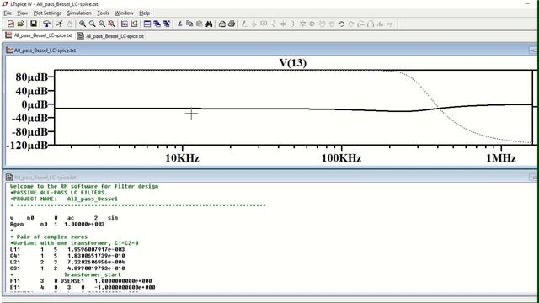Click the C31 capacitor netlist line
The width and height of the screenshot is (539, 303).
(67, 268)
